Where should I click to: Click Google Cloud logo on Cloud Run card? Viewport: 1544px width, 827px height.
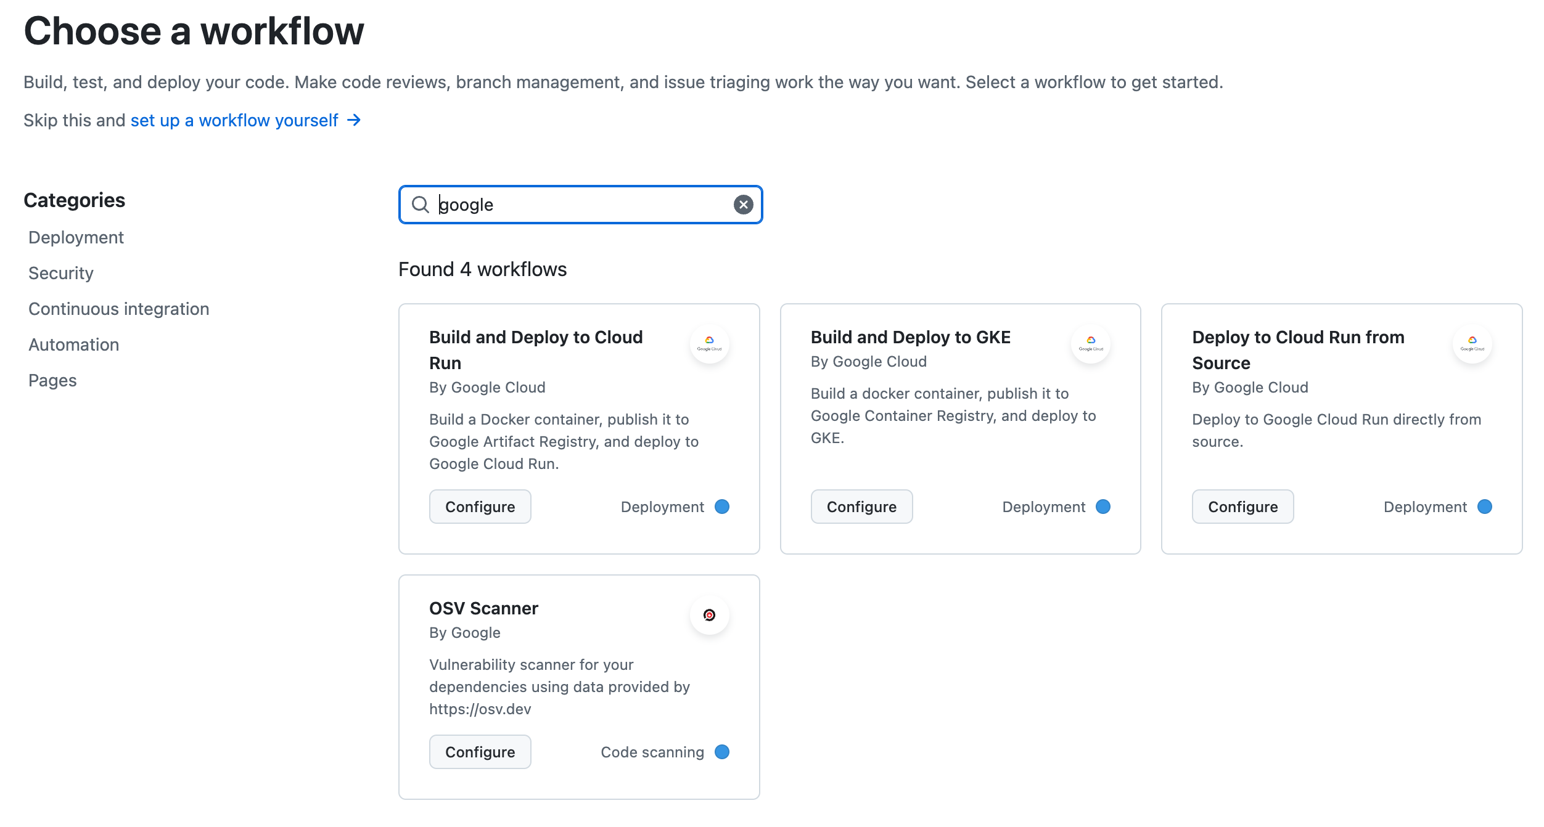pos(709,343)
